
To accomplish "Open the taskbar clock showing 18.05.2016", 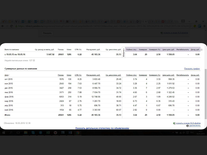I will click(200, 133).
